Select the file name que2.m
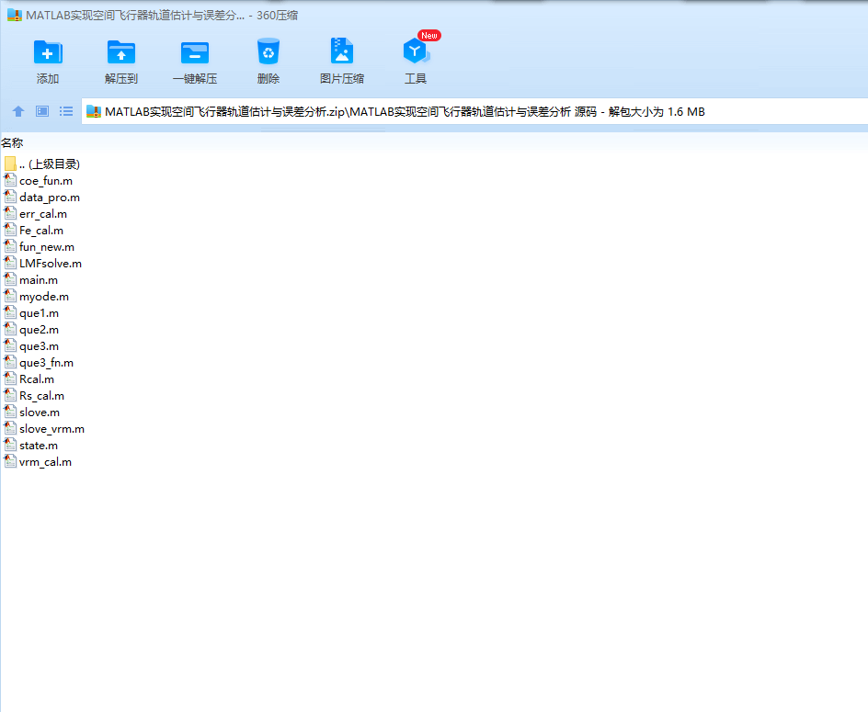Image resolution: width=868 pixels, height=712 pixels. pos(40,330)
